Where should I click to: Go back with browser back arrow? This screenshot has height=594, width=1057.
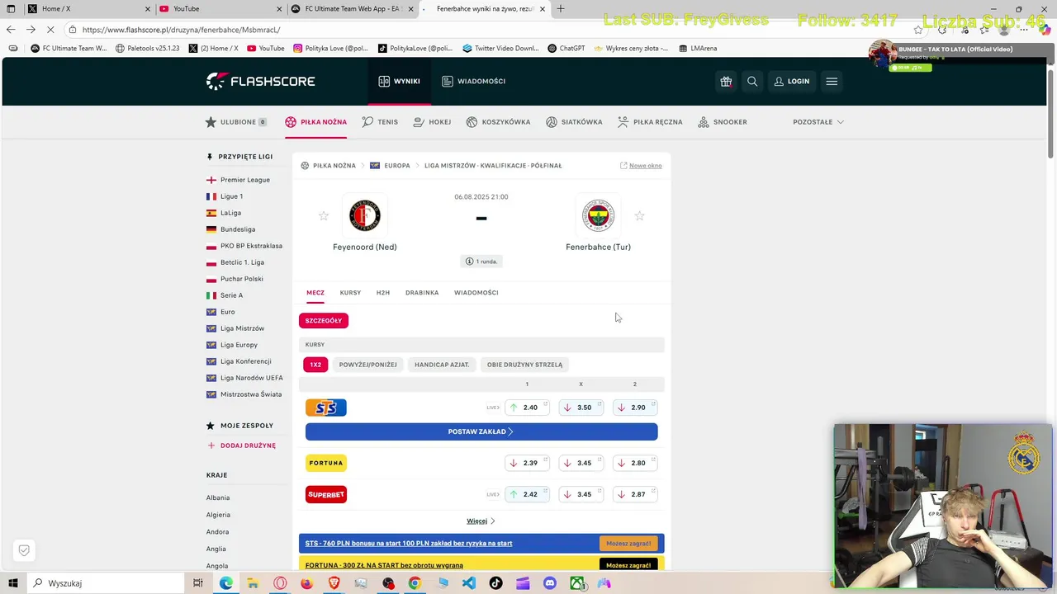pyautogui.click(x=11, y=30)
